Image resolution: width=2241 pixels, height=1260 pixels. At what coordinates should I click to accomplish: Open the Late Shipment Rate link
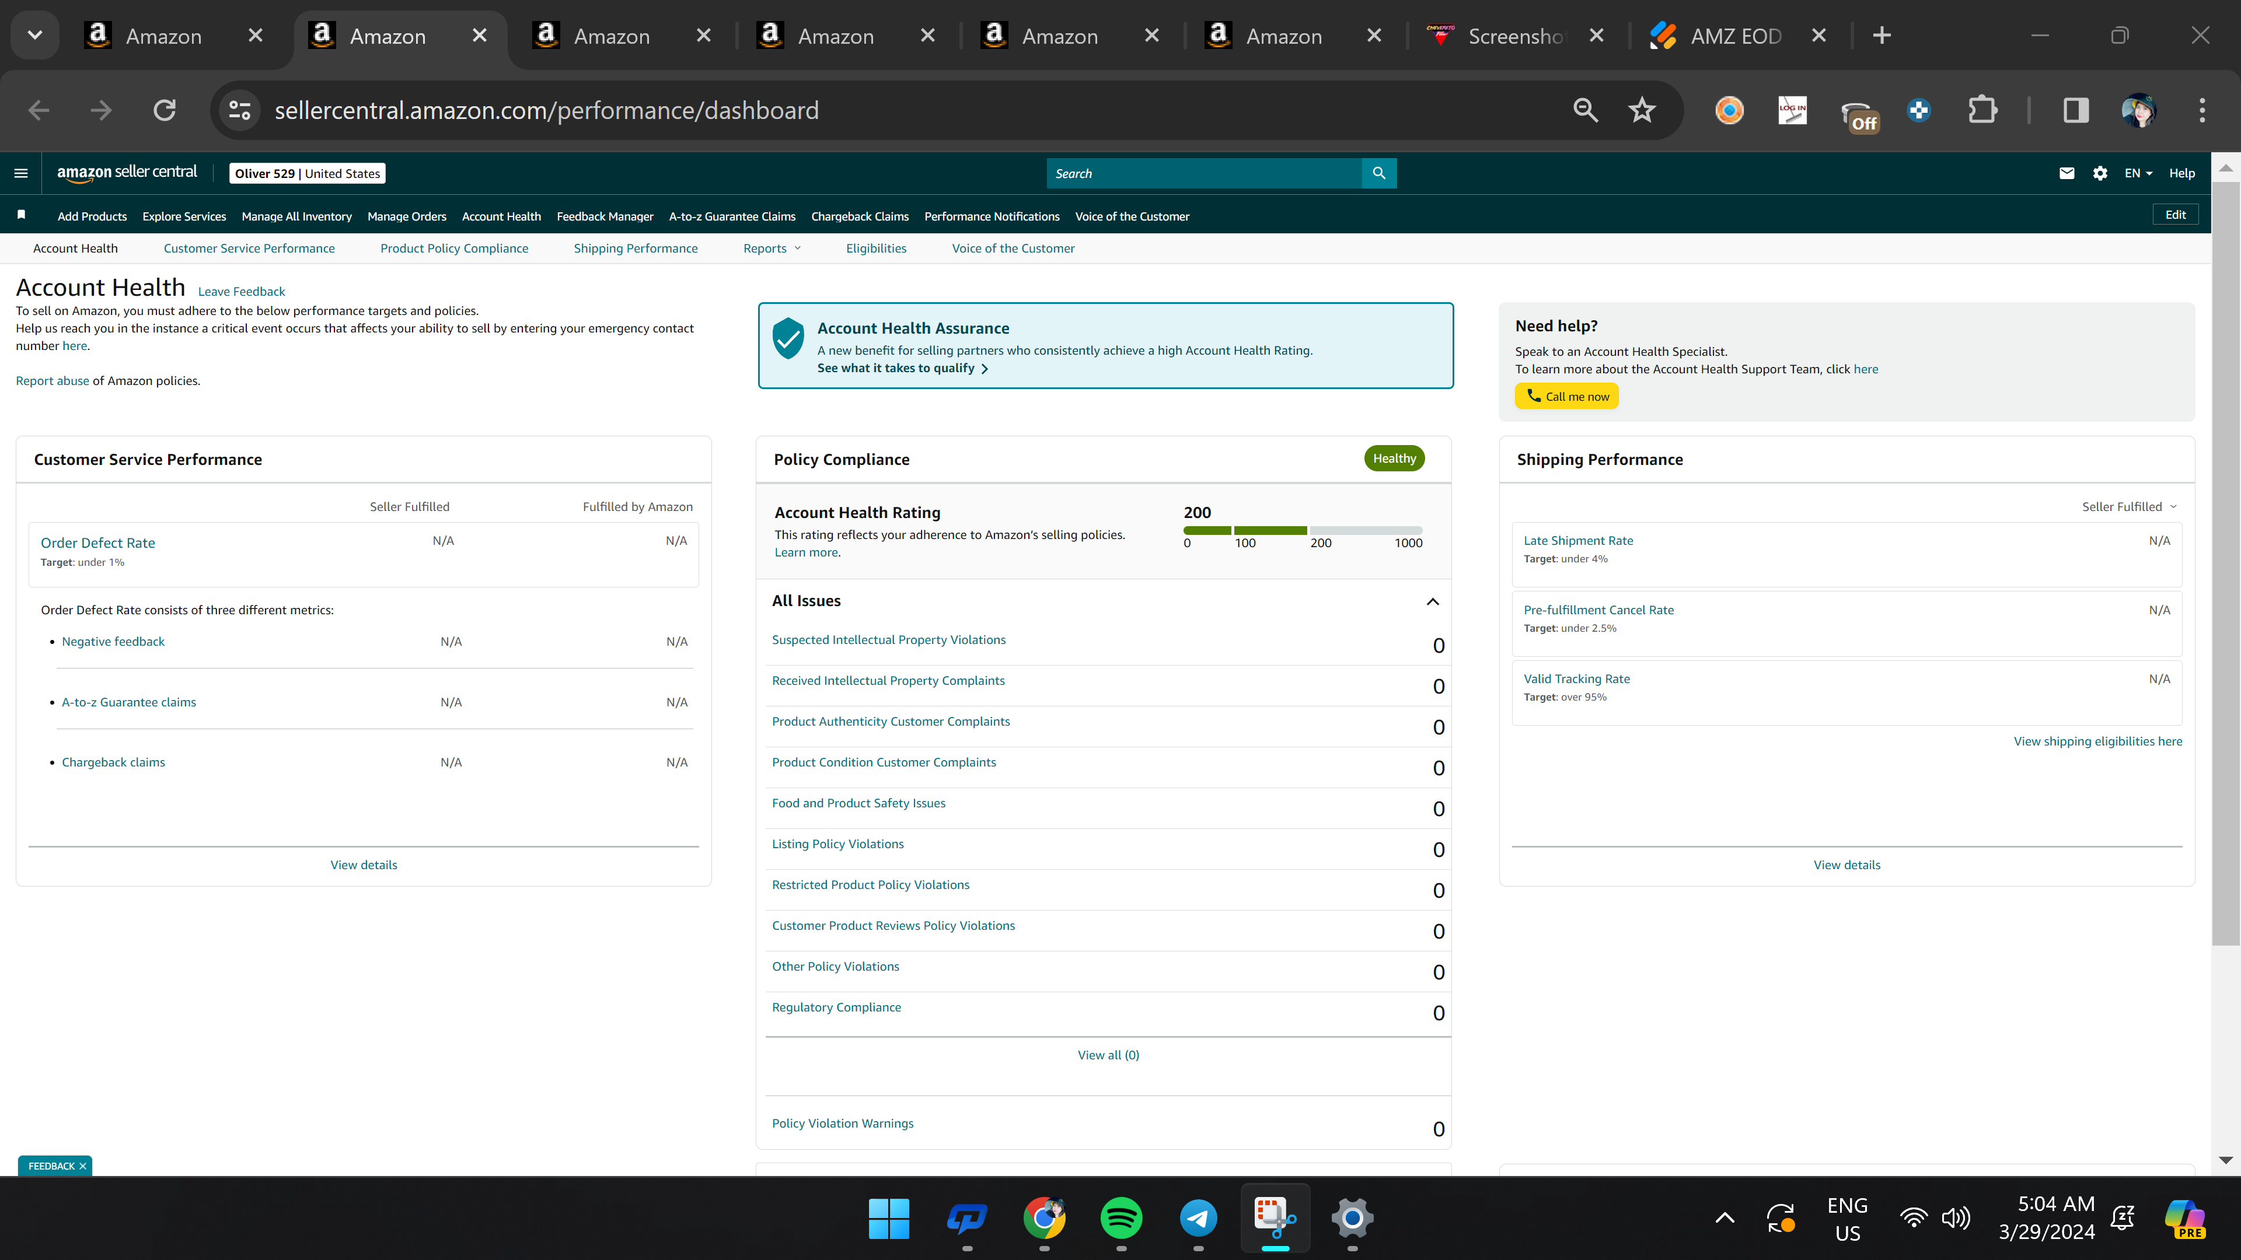(x=1578, y=541)
